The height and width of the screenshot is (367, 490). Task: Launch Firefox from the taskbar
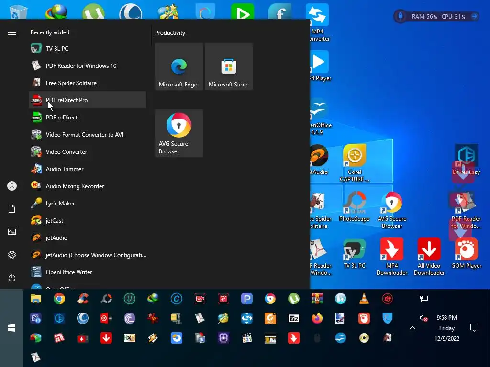(x=317, y=318)
